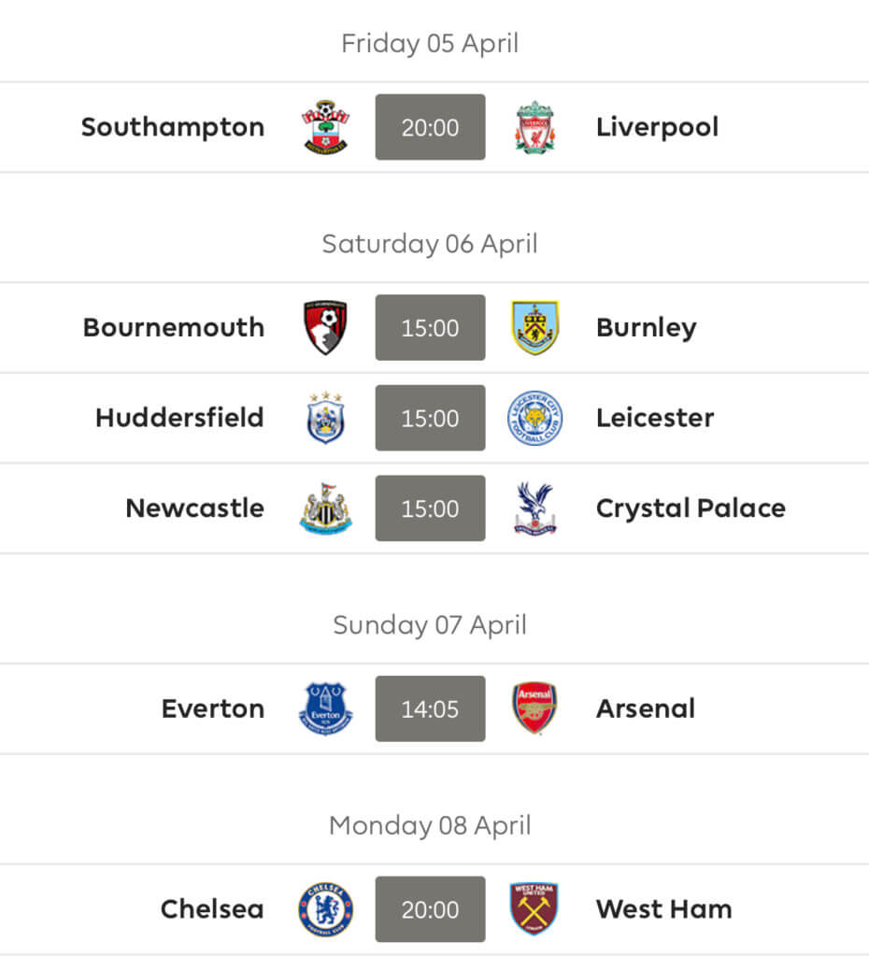Click the Crystal Palace team name

coord(691,507)
